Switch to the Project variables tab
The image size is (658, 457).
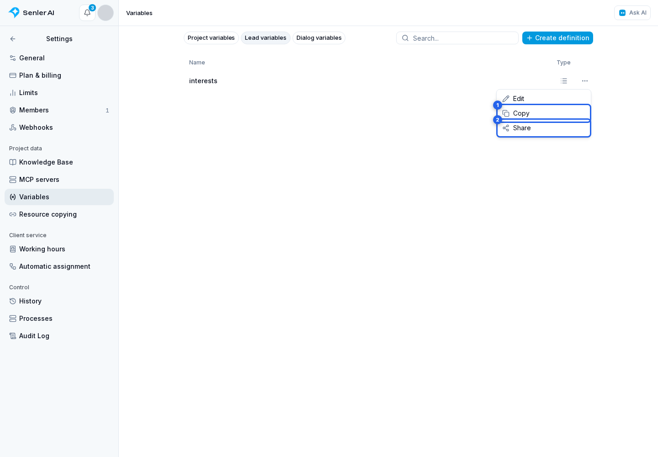(211, 38)
